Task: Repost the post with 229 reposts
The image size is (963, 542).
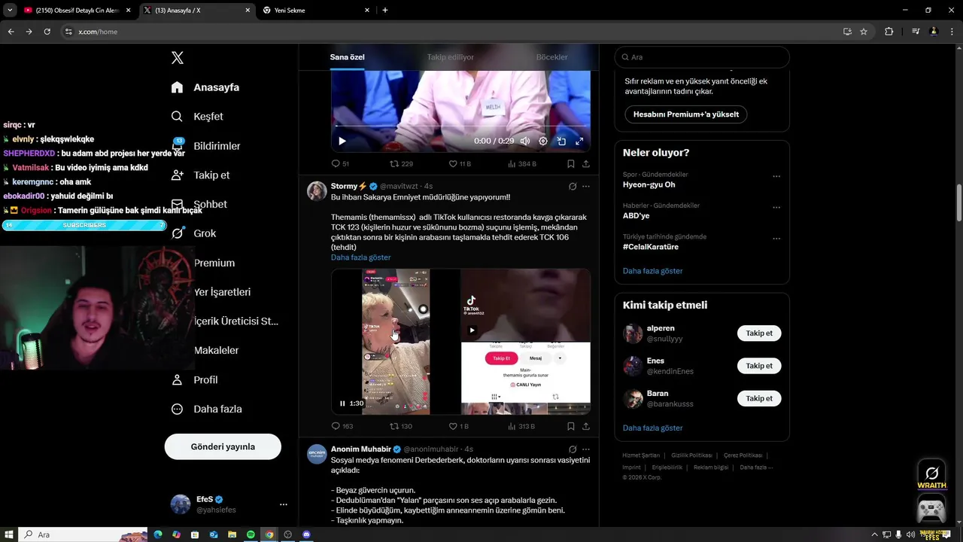Action: pyautogui.click(x=401, y=163)
